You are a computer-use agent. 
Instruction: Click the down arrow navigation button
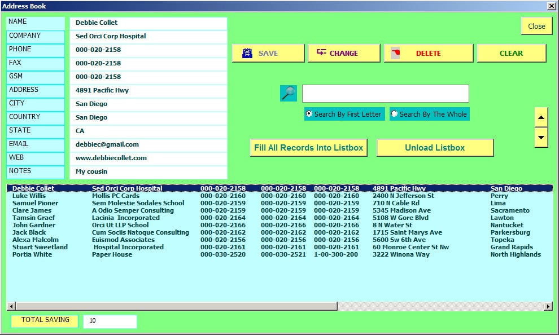pos(541,137)
